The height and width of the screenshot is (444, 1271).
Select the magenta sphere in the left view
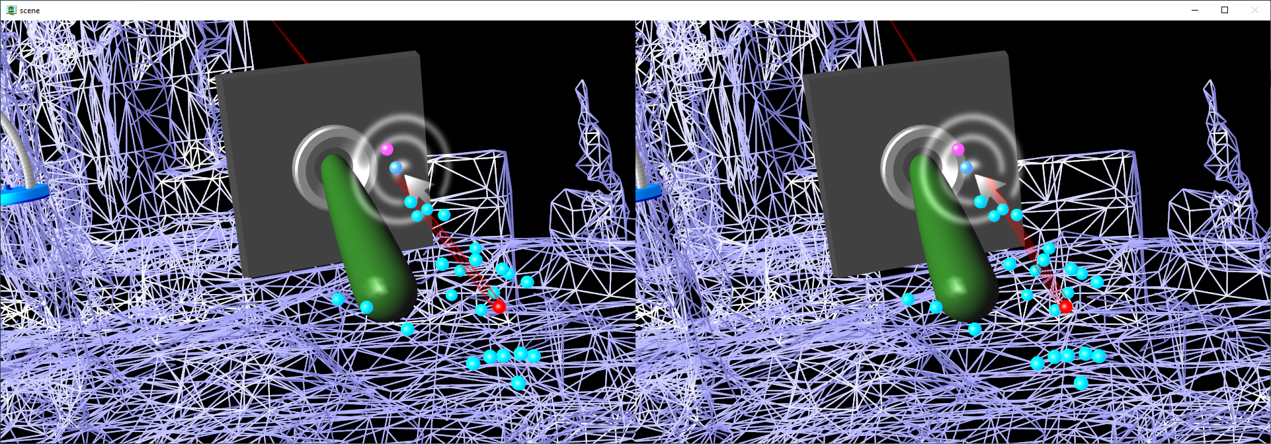[x=387, y=149]
